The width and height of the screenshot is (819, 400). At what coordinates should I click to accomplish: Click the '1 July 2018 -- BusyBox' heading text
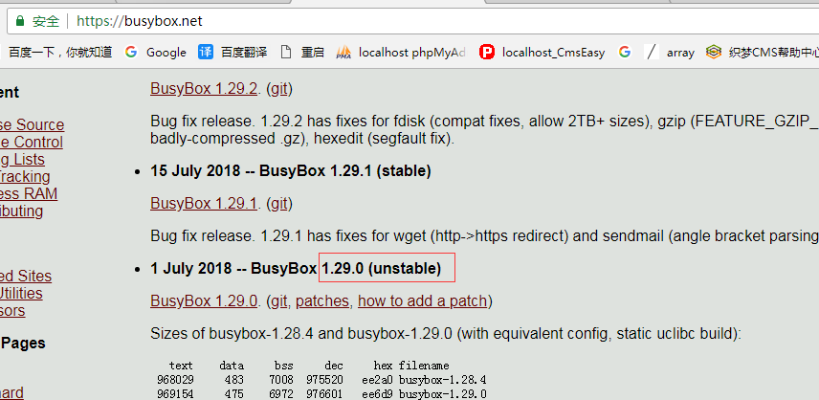[x=233, y=268]
